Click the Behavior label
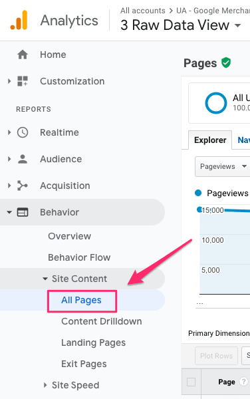This screenshot has width=250, height=399. coord(59,212)
